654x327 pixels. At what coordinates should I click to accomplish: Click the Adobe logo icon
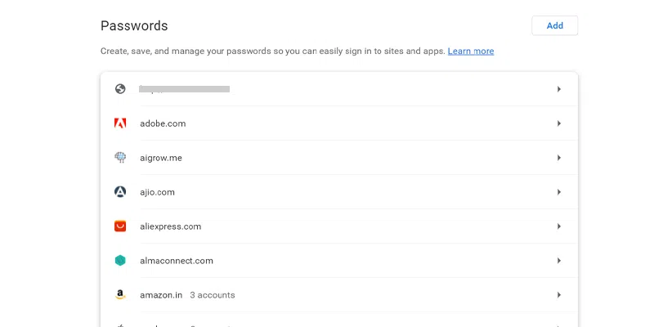click(x=120, y=123)
